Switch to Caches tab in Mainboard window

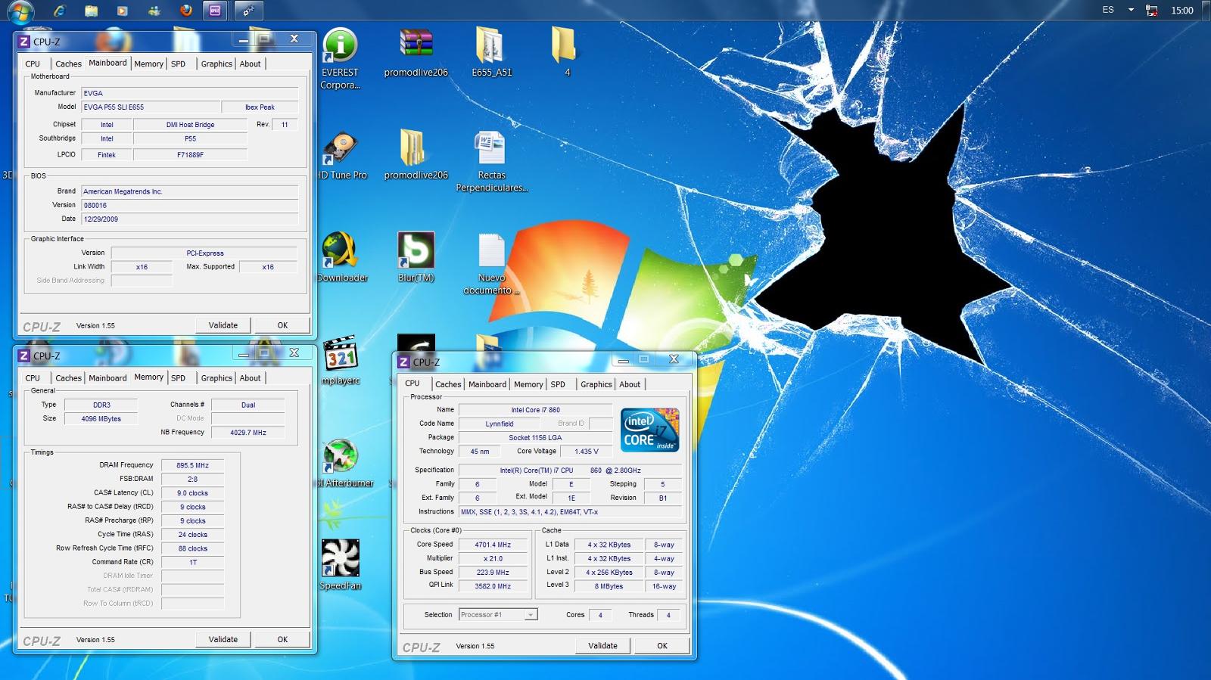click(x=68, y=64)
